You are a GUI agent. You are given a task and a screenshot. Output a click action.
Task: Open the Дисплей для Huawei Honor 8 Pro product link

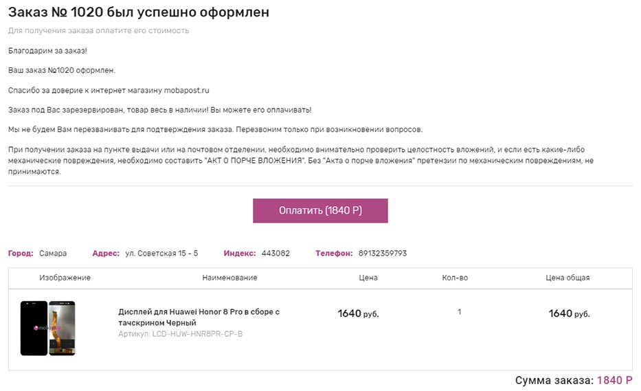[x=199, y=317]
